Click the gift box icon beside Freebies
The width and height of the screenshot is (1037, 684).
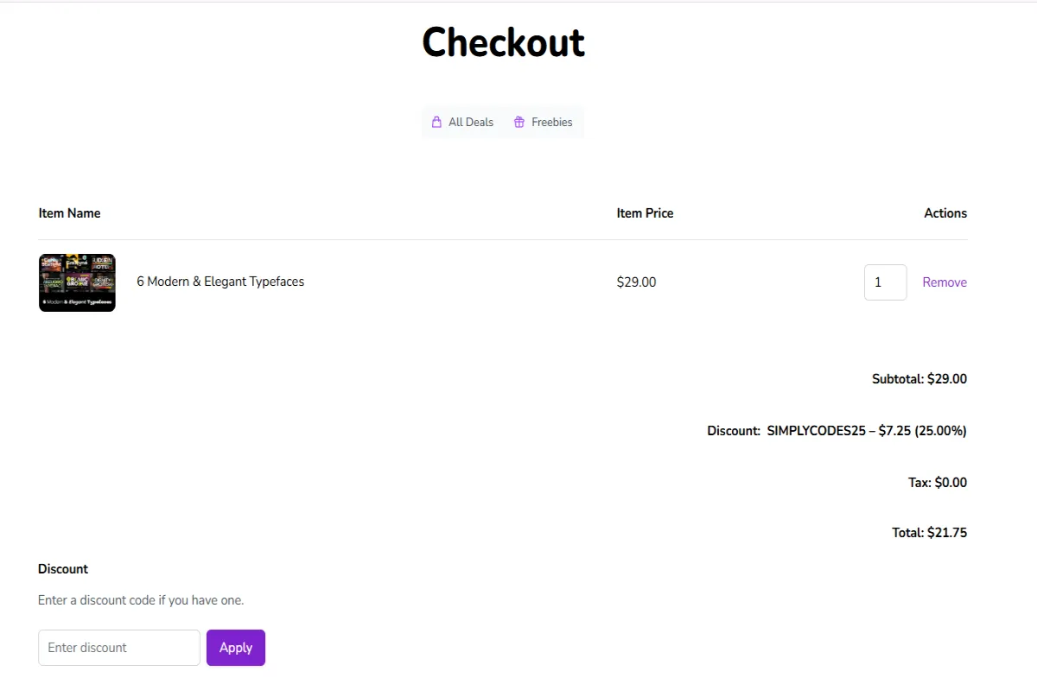[x=518, y=122]
